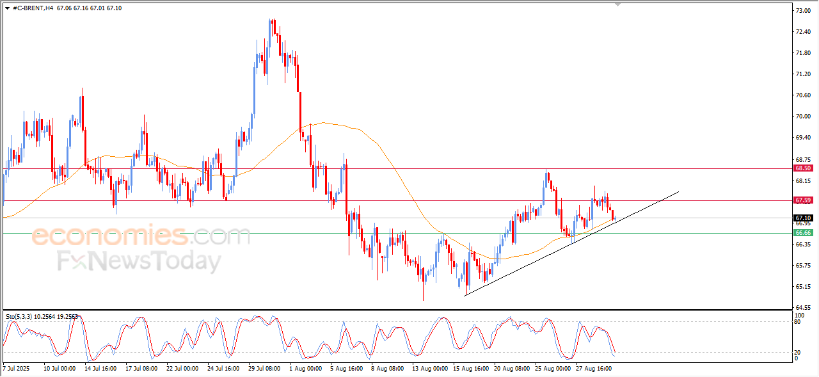The image size is (819, 377).
Task: Click the 68.15 price axis label
Action: click(x=803, y=181)
